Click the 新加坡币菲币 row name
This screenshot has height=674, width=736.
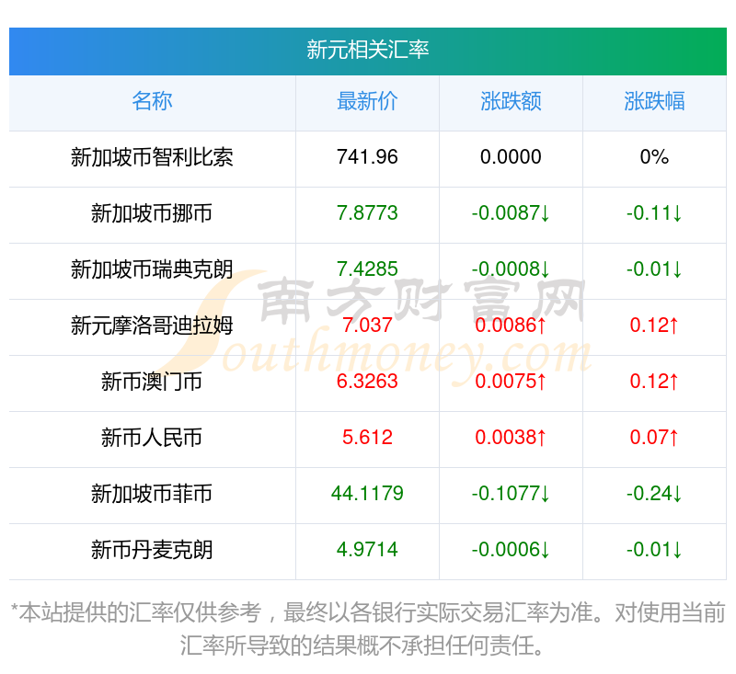(x=152, y=494)
